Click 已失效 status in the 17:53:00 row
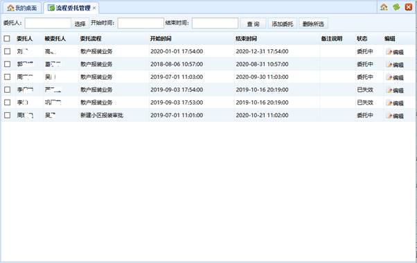Image resolution: width=417 pixels, height=263 pixels. [x=365, y=102]
